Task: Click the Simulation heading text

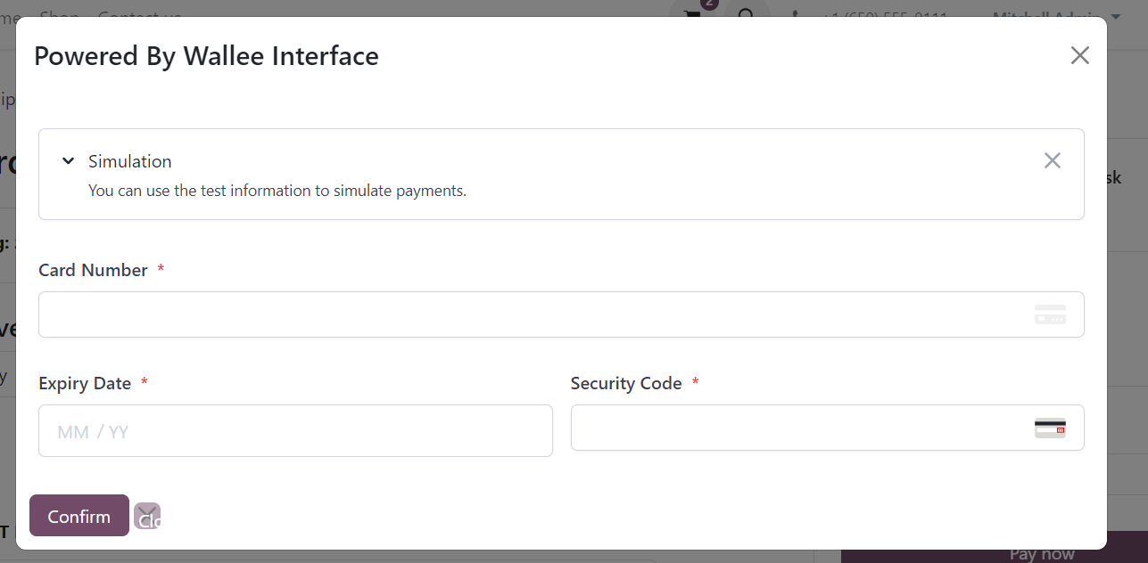Action: click(x=130, y=161)
